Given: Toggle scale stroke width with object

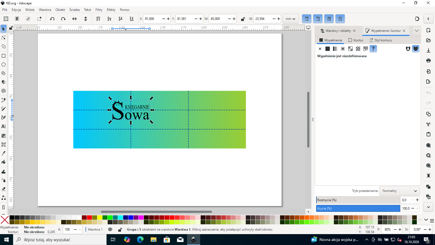Looking at the screenshot, I should point(307,19).
